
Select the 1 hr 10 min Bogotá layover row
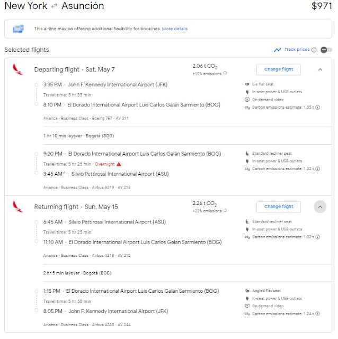click(x=187, y=136)
